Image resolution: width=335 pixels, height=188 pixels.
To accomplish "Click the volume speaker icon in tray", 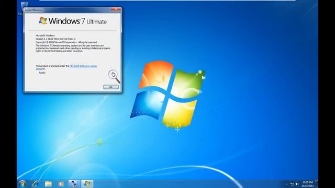I will [x=297, y=184].
